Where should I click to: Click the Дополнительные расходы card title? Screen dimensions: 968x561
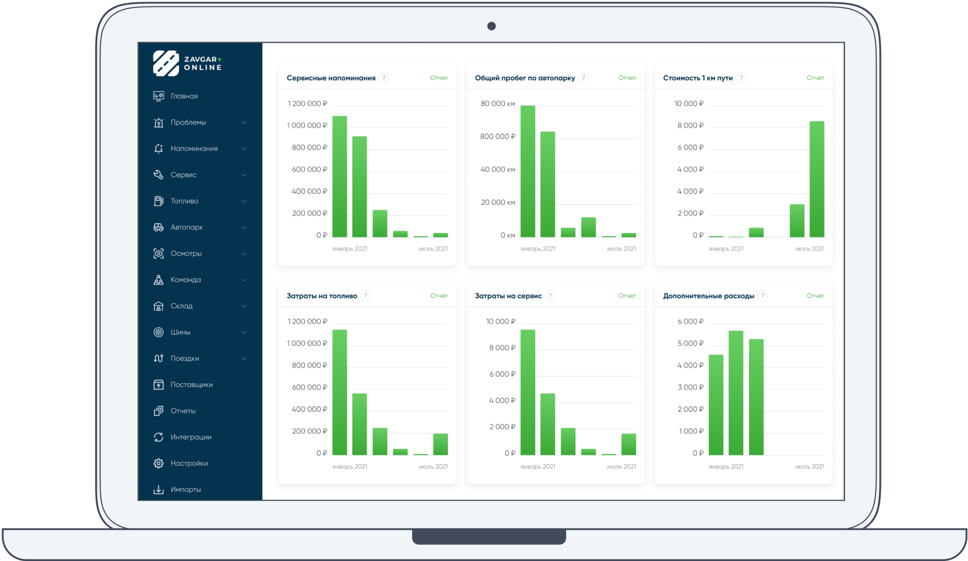pyautogui.click(x=708, y=296)
